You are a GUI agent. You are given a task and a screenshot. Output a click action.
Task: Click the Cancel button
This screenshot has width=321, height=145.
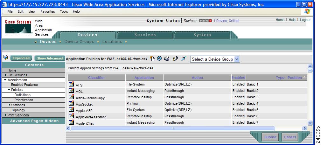(290, 137)
